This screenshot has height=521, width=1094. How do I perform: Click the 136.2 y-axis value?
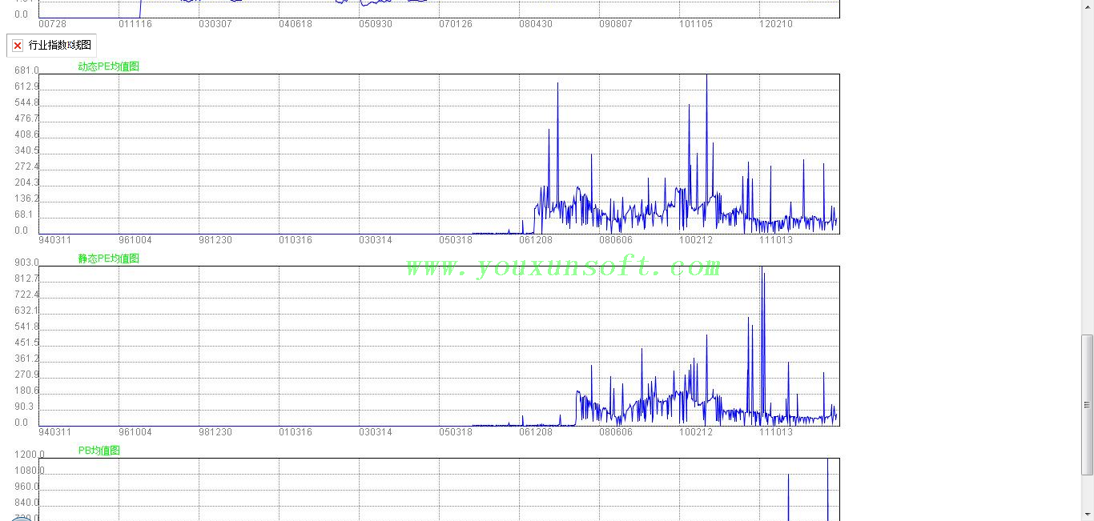[x=26, y=198]
